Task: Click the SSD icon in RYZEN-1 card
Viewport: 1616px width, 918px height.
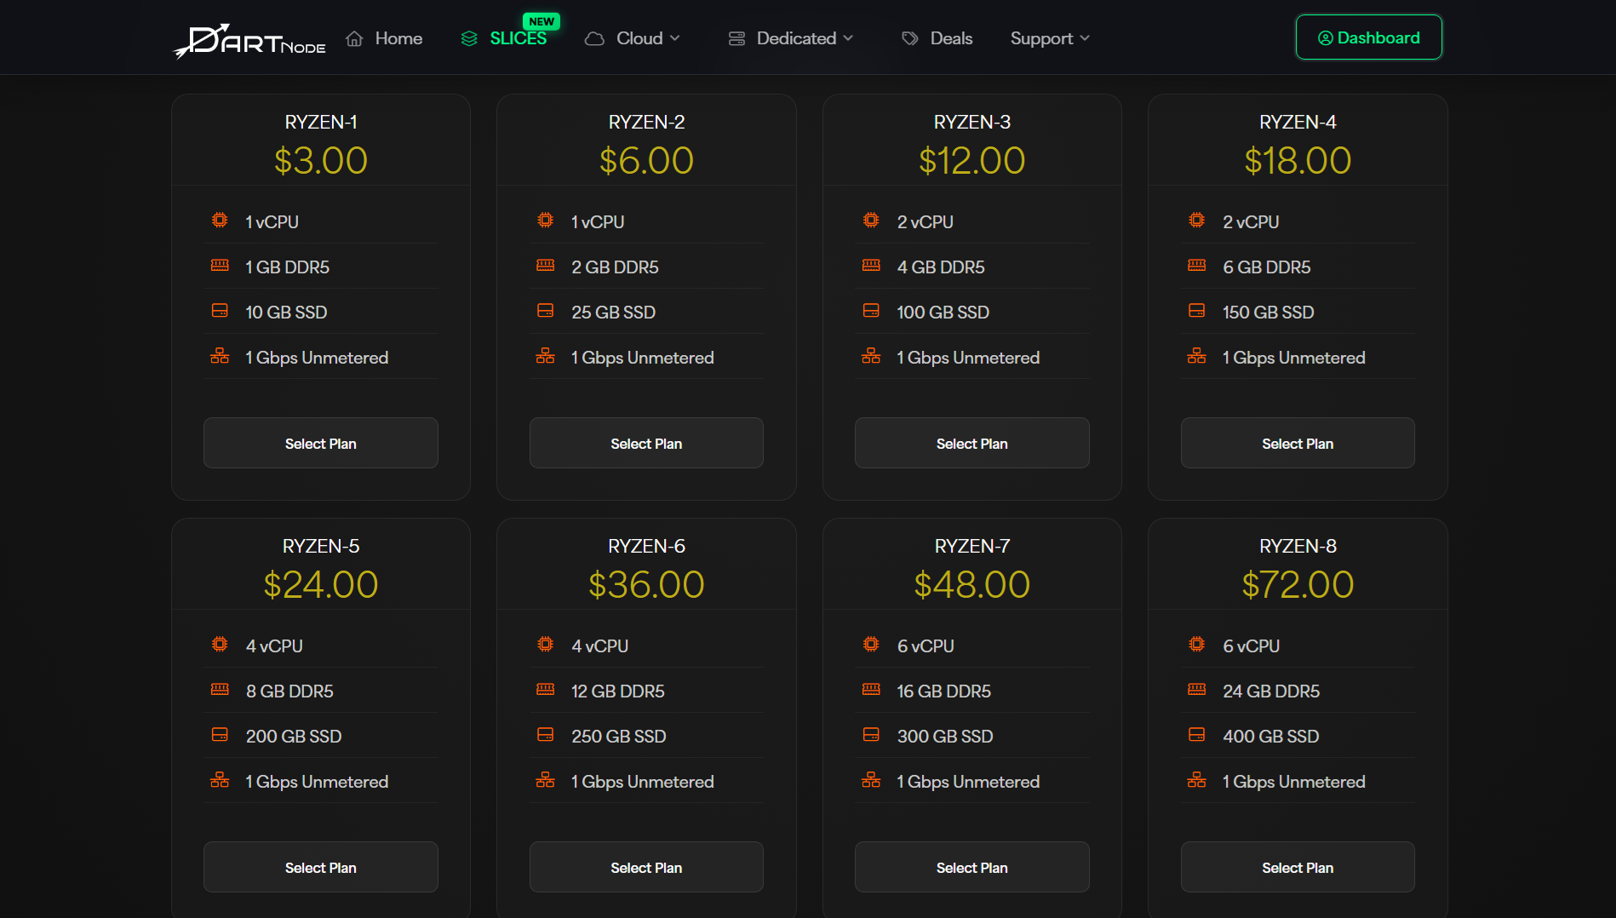Action: [220, 311]
